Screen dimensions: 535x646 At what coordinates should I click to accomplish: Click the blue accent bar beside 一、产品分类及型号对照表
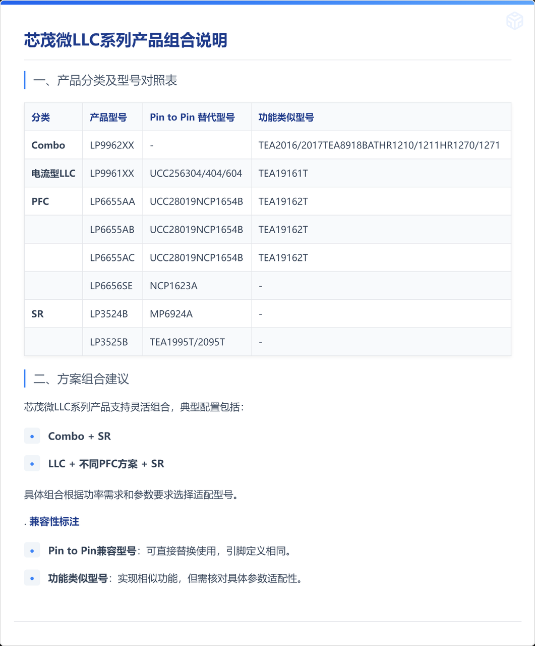[x=25, y=80]
